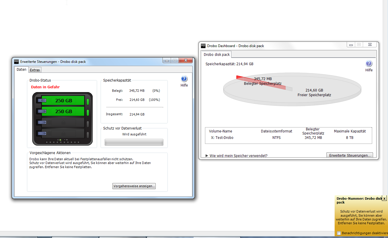Screen dimensions: 388x238
Task: Click Hilfe icon in Erweiterte Steuerungen window
Action: pos(184,79)
